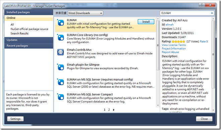Select the All source
The height and width of the screenshot is (130, 221).
(x=12, y=24)
